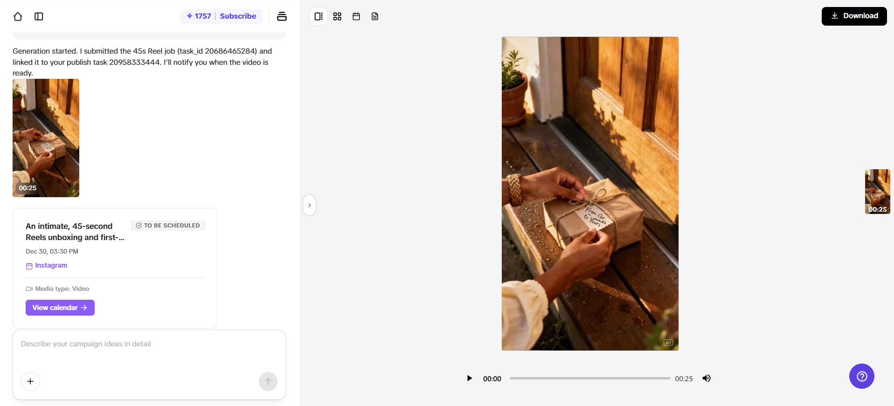This screenshot has height=406, width=894.
Task: Click the 'Dec 30, 03:30 PM' schedule date
Action: pos(52,251)
